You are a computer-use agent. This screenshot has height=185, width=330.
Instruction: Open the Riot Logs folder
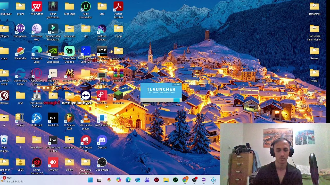click(x=69, y=9)
